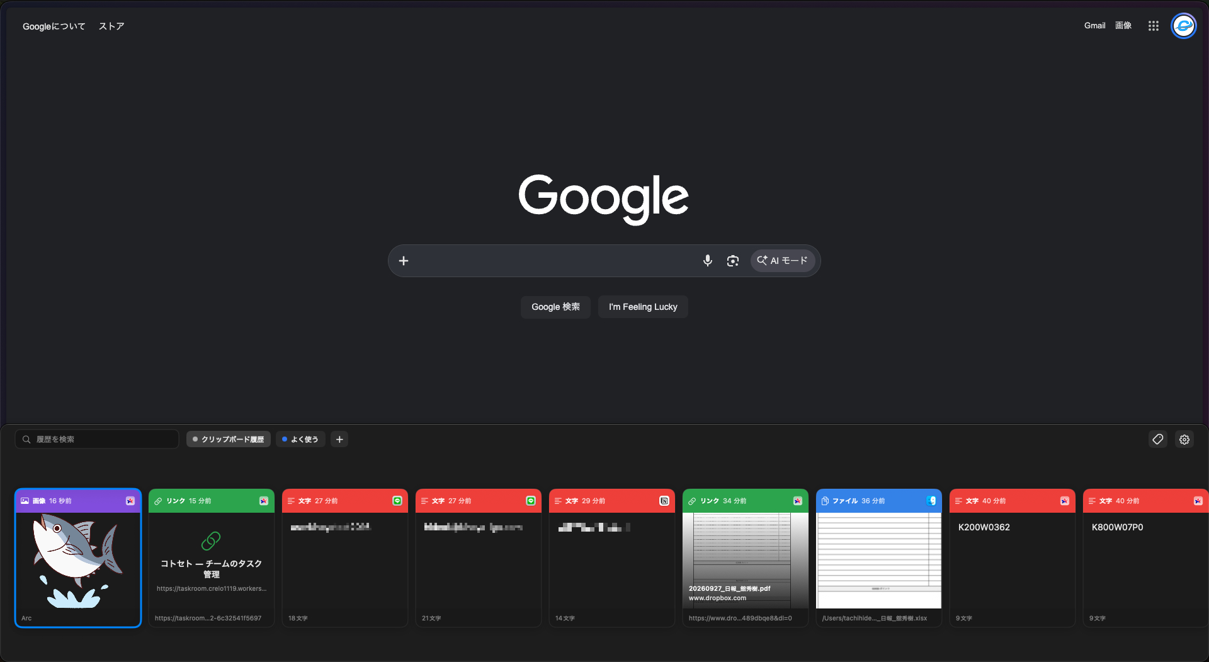Click I'm Feeling Lucky
Viewport: 1209px width, 662px height.
point(643,307)
